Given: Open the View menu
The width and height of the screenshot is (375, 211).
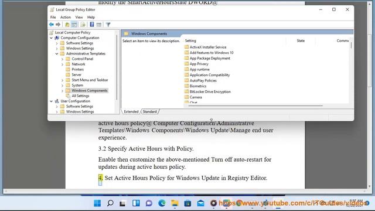Looking at the screenshot, I should pos(79,17).
